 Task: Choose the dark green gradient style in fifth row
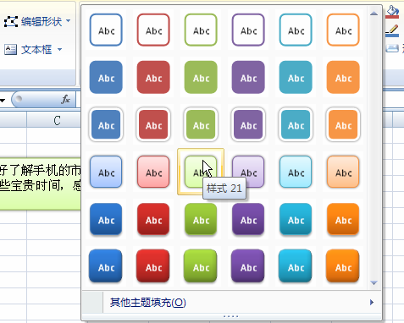201,219
